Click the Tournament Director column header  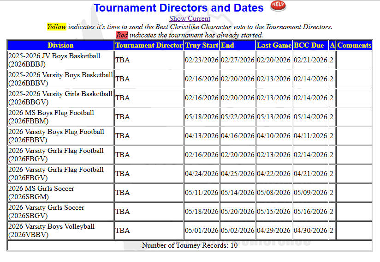click(x=149, y=45)
